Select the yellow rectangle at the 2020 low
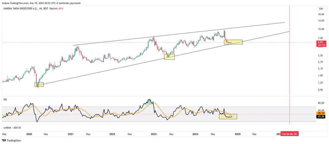Image resolution: width=329 pixels, height=144 pixels. pos(39,85)
